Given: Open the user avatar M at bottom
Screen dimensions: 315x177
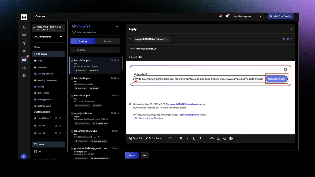Looking at the screenshot, I should point(24,157).
